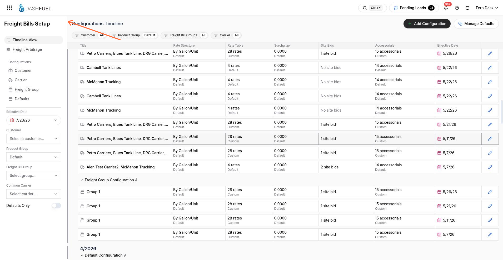The height and width of the screenshot is (260, 503).
Task: Click the Accessorials column header
Action: click(x=385, y=46)
